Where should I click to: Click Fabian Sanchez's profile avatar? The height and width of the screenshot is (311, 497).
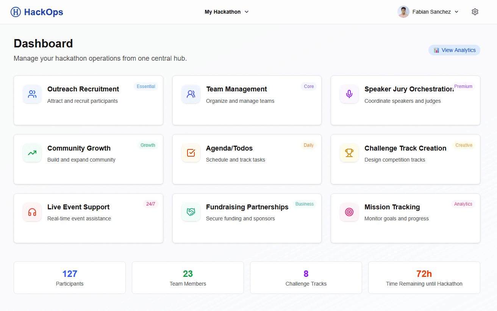403,12
